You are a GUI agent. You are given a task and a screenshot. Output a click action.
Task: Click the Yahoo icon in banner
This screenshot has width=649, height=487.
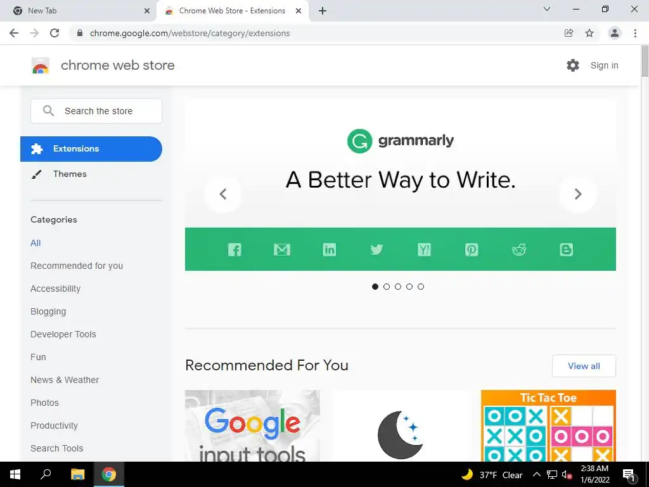tap(424, 250)
